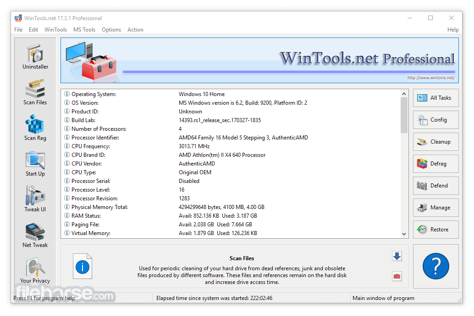Select the OS Version row

pos(231,103)
